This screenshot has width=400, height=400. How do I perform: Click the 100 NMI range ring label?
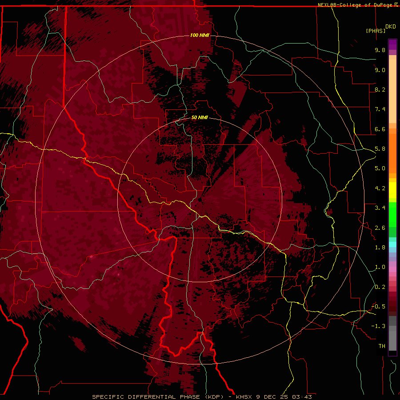[200, 35]
